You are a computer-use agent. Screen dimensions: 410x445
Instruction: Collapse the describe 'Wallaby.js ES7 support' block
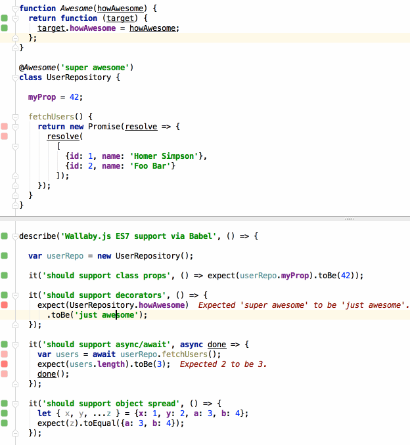coord(16,236)
